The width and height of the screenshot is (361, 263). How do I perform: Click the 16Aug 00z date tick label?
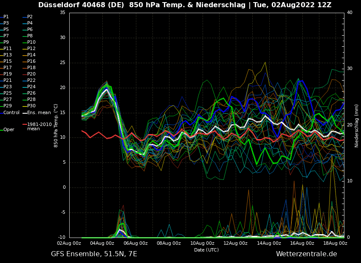point(302,243)
